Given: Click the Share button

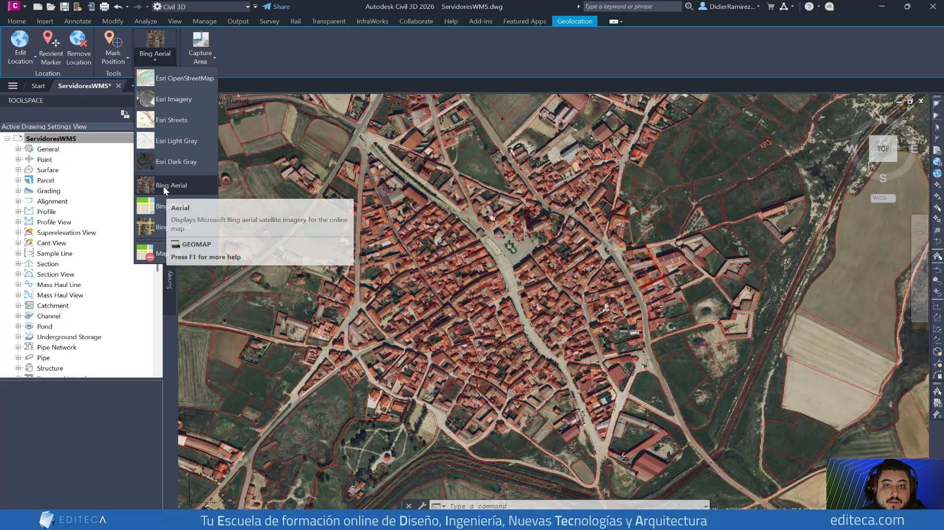Looking at the screenshot, I should [x=276, y=6].
